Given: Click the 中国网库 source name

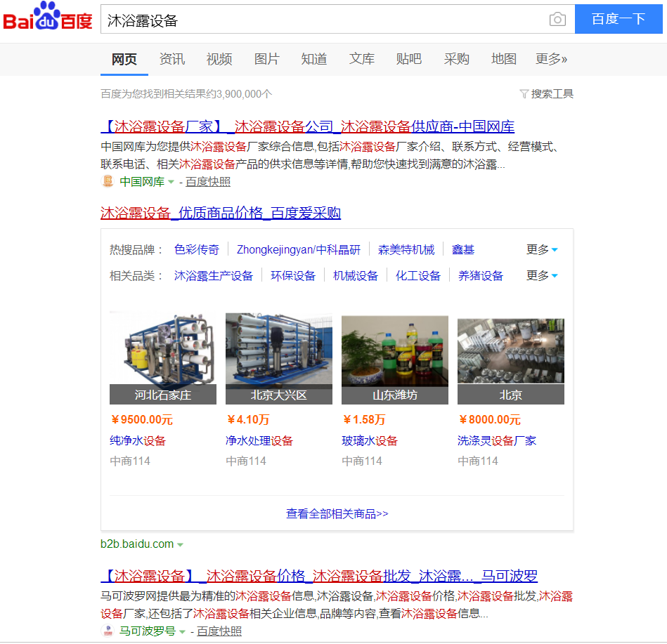Looking at the screenshot, I should [142, 182].
